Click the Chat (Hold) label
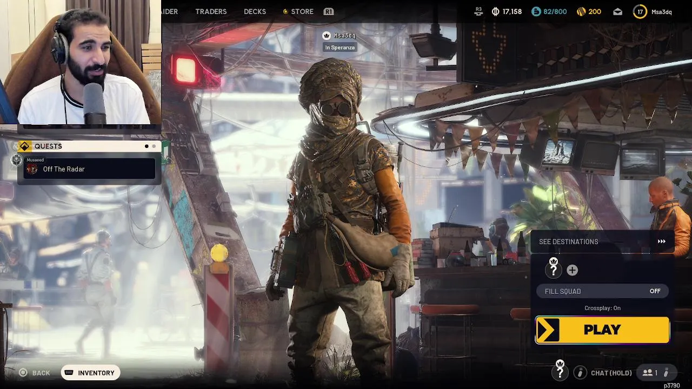Screen dimensions: 692x389 (x=611, y=373)
